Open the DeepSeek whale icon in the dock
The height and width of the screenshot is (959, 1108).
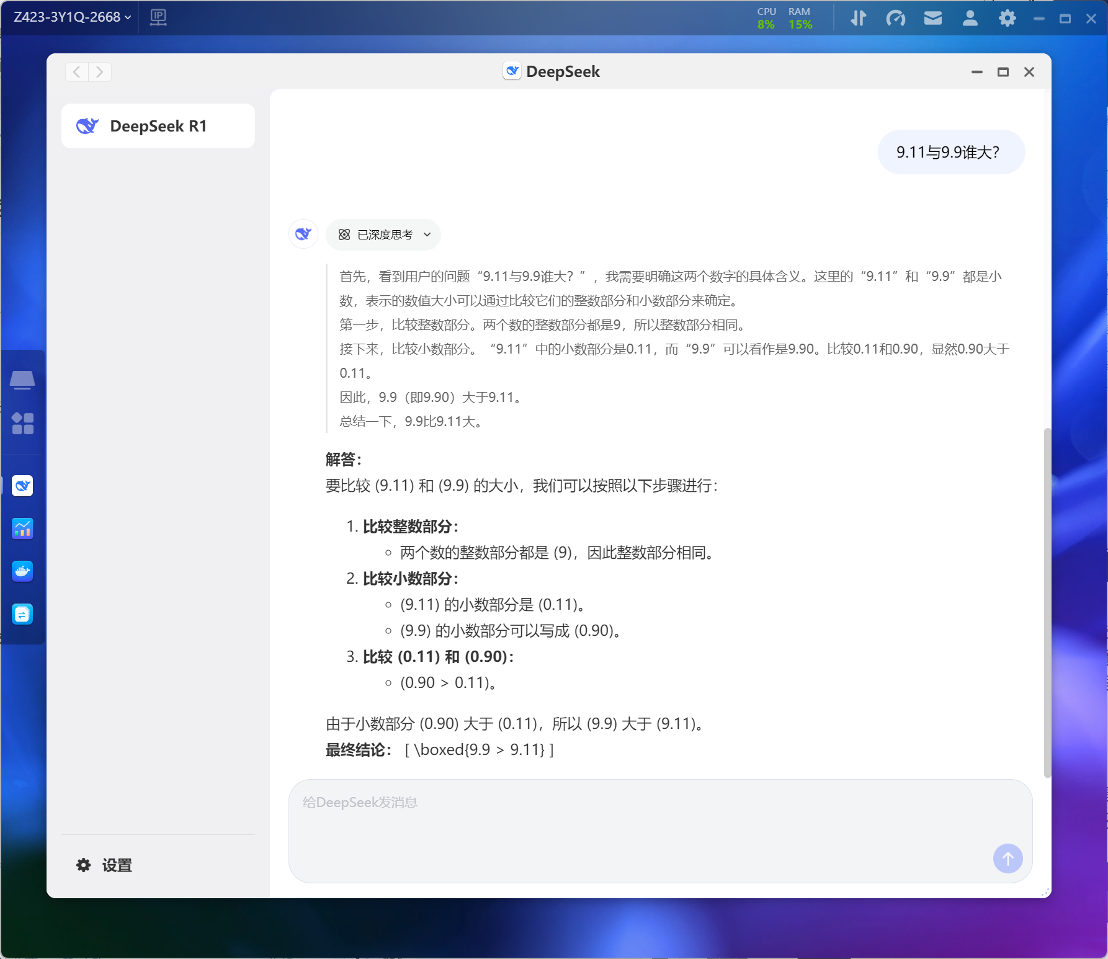[23, 486]
